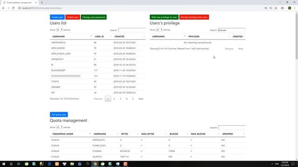Click Change user password button
The image size is (298, 167).
point(94,17)
